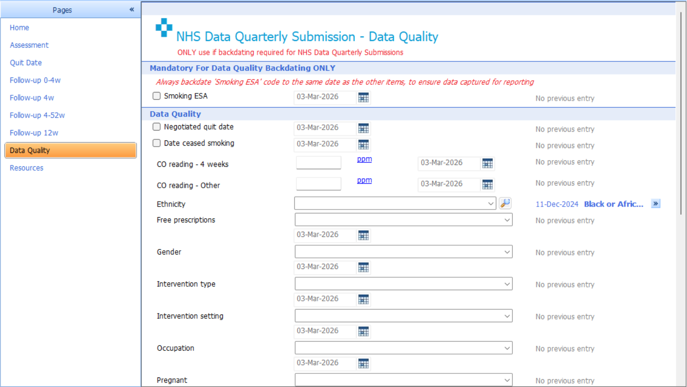687x387 pixels.
Task: Click the date field under Free prescriptions
Action: (325, 235)
